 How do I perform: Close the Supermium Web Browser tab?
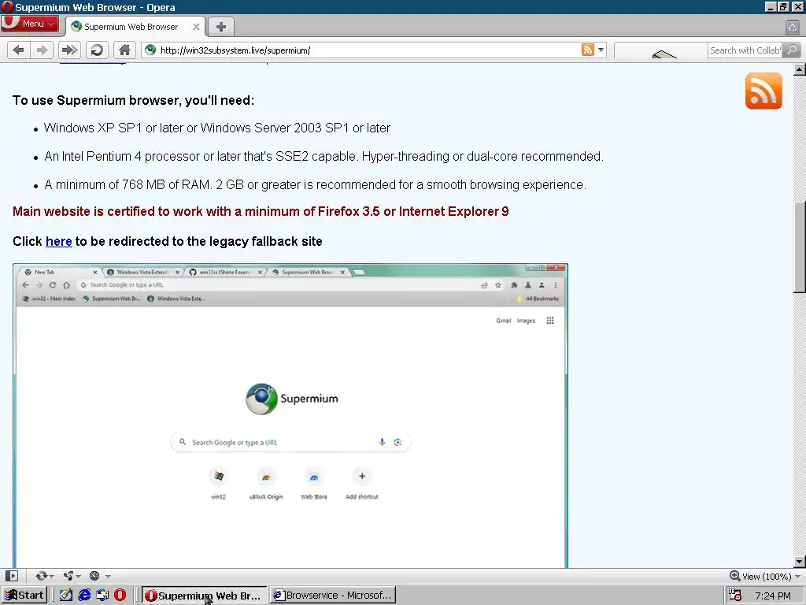(196, 27)
